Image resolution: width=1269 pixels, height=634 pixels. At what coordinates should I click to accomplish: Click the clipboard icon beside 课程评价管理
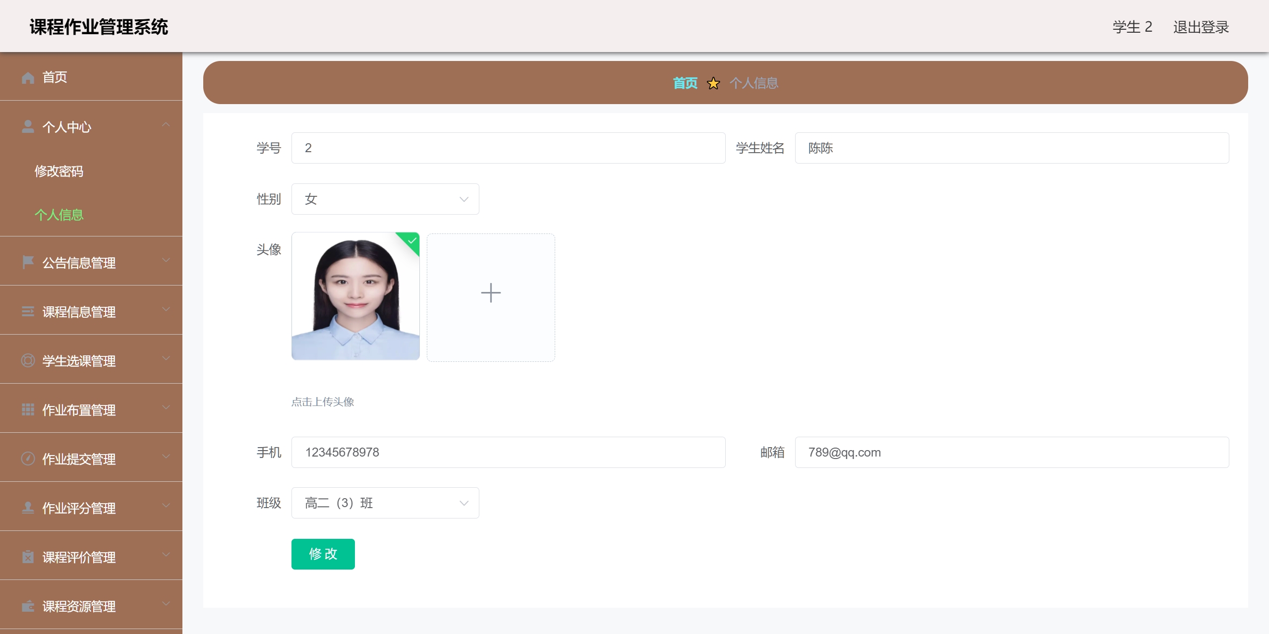click(28, 557)
